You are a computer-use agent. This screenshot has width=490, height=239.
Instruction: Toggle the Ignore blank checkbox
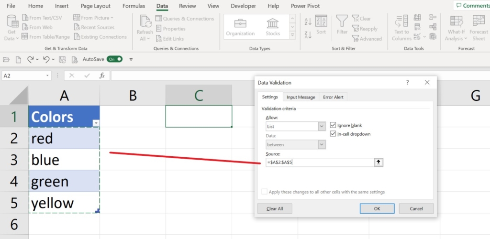(333, 125)
